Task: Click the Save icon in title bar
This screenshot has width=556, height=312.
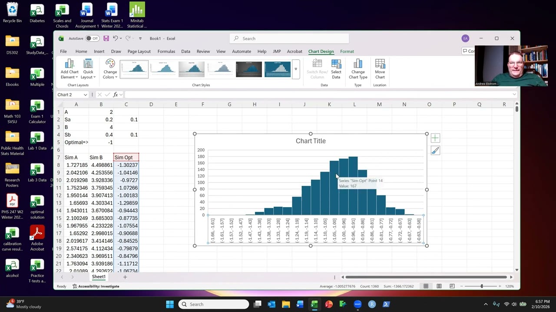Action: (106, 38)
